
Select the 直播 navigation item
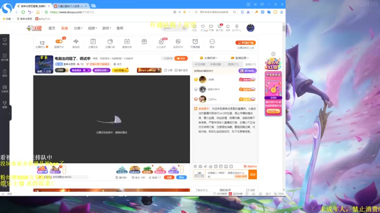65,28
